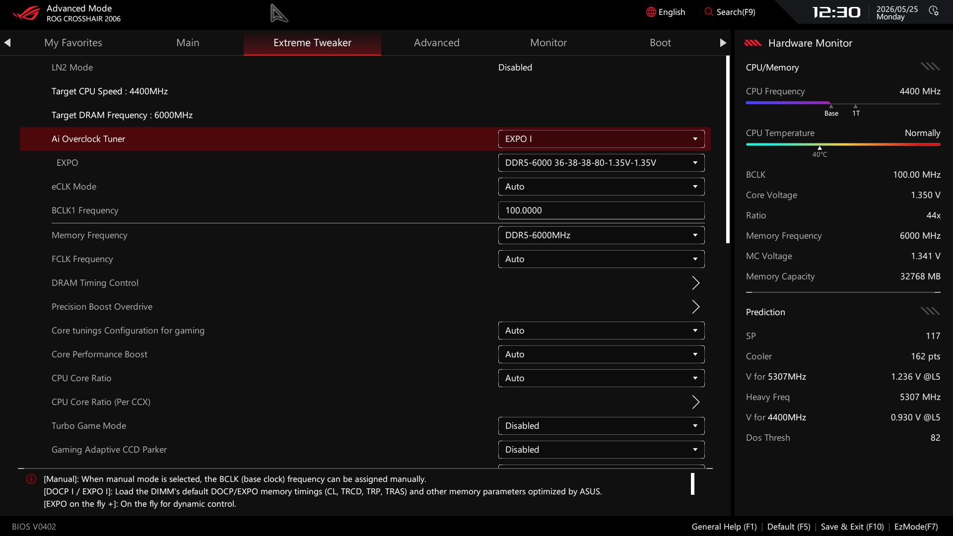This screenshot has width=953, height=536.
Task: Click Memory Capacity 32768 MB value
Action: point(920,276)
